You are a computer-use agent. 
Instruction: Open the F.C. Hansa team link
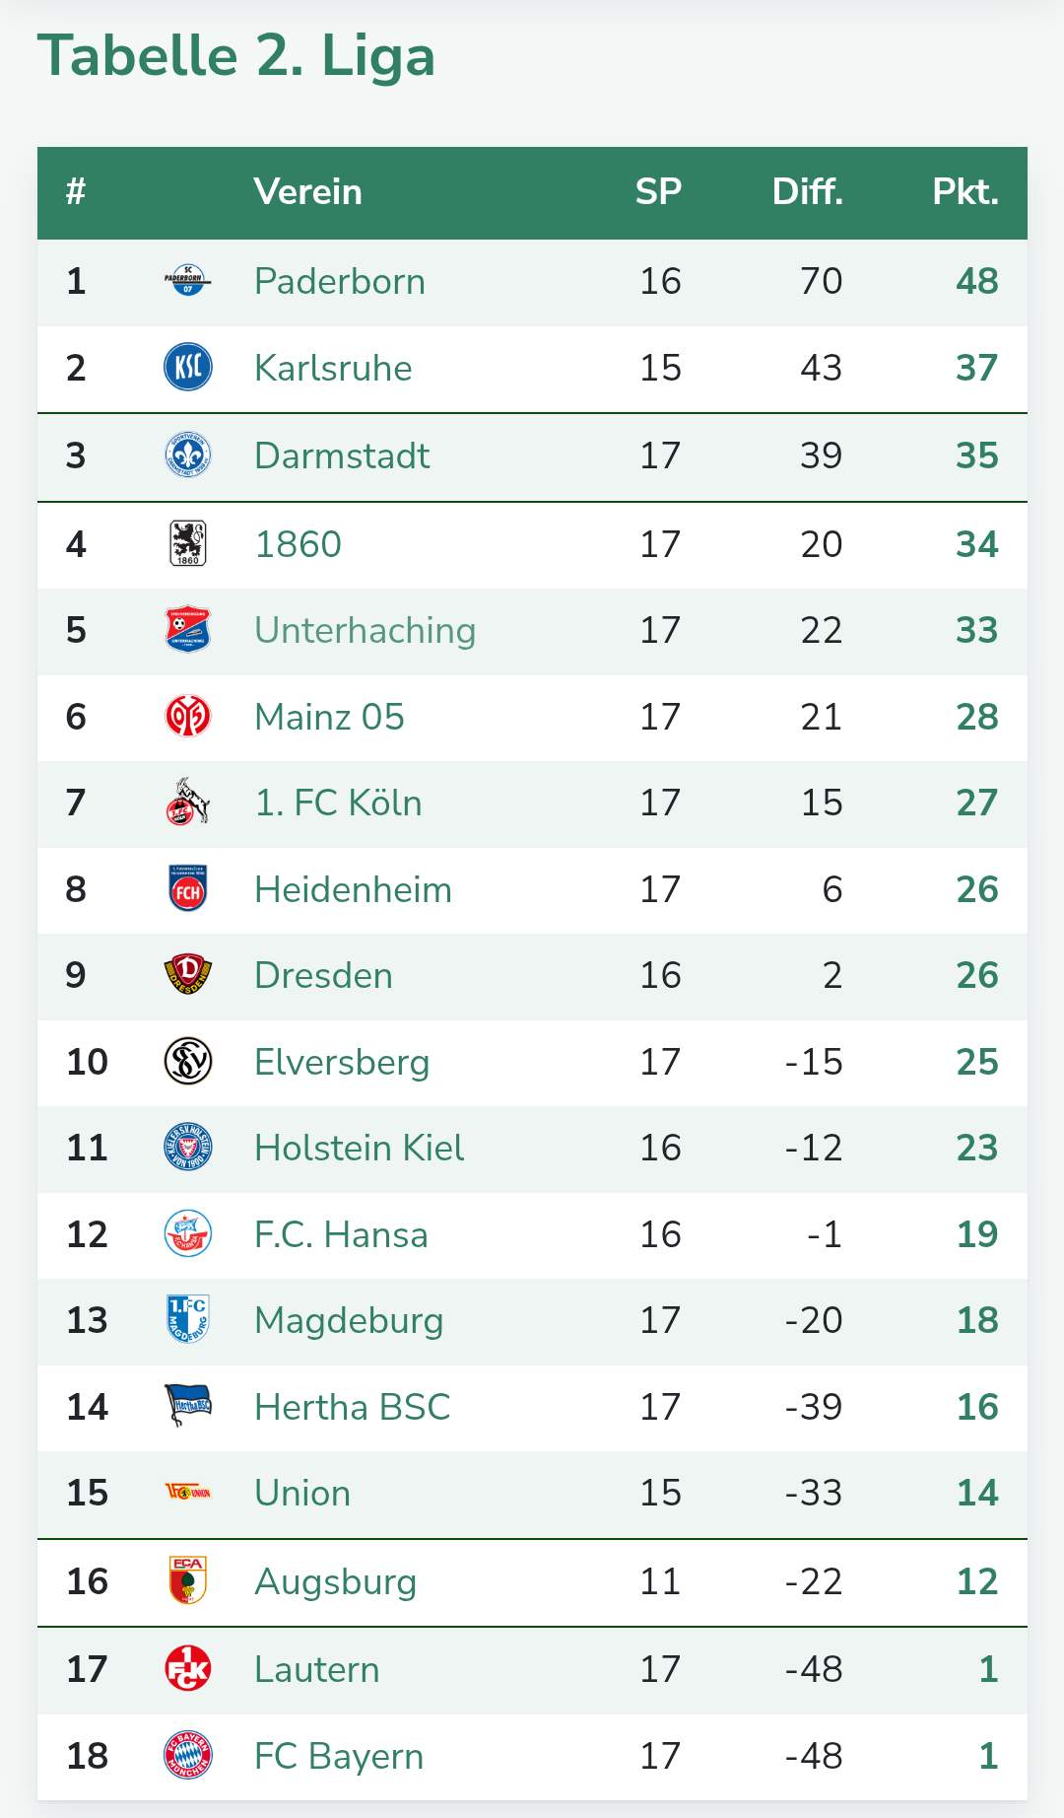click(x=341, y=1235)
